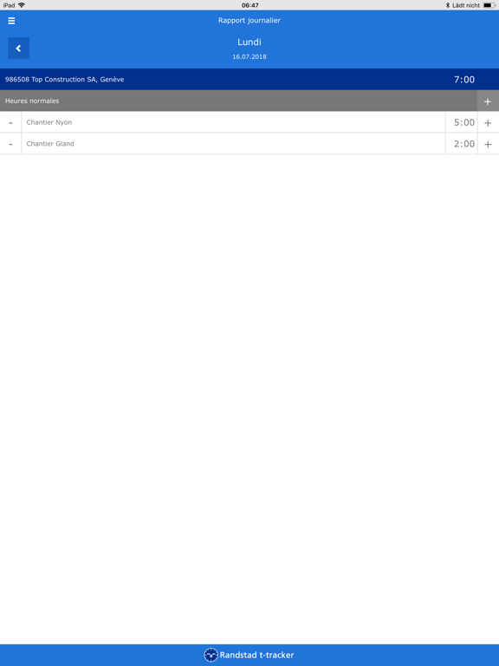The height and width of the screenshot is (666, 499).
Task: Tap the Randstad t-tracker logo
Action: click(249, 655)
